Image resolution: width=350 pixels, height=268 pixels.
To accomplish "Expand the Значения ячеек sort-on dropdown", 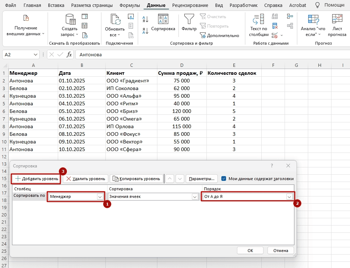I will 194,196.
